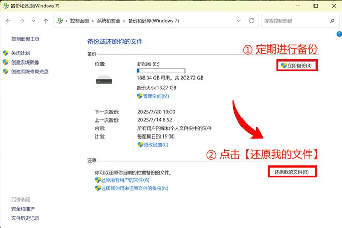The height and width of the screenshot is (228, 342).
Task: Click last backup time 2025/7/14 8:52
Action: click(x=154, y=120)
